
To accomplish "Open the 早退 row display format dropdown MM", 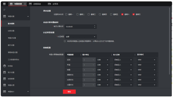I will [x=147, y=65].
